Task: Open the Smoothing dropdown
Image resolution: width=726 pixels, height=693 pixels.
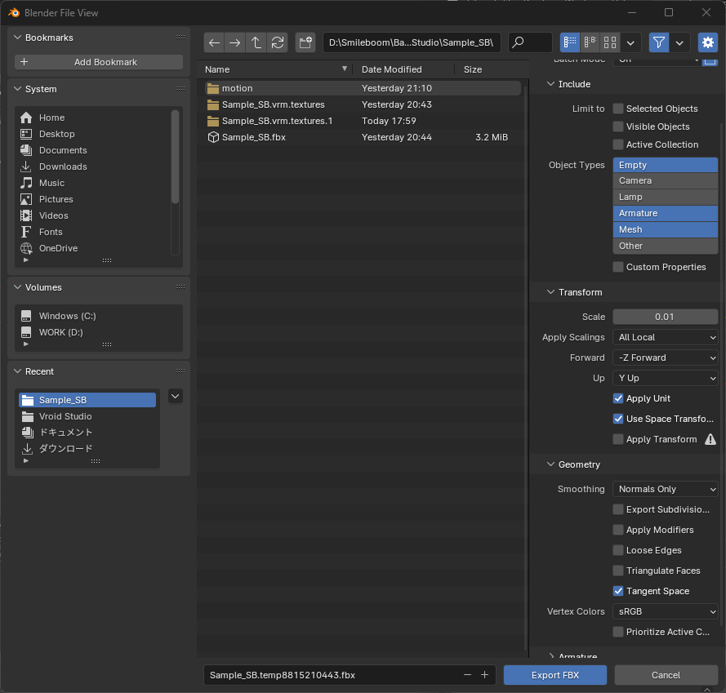Action: pyautogui.click(x=665, y=488)
